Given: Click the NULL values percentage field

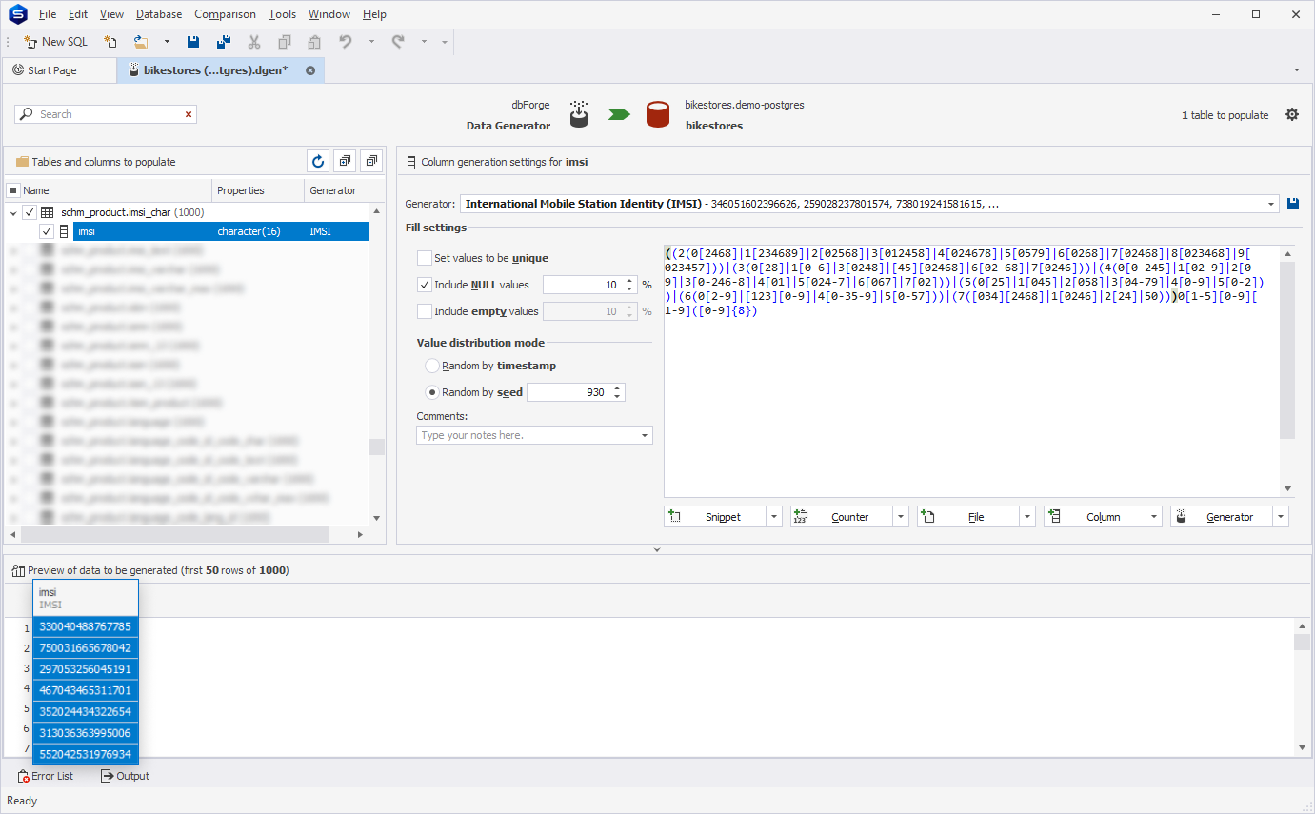Looking at the screenshot, I should pos(583,285).
